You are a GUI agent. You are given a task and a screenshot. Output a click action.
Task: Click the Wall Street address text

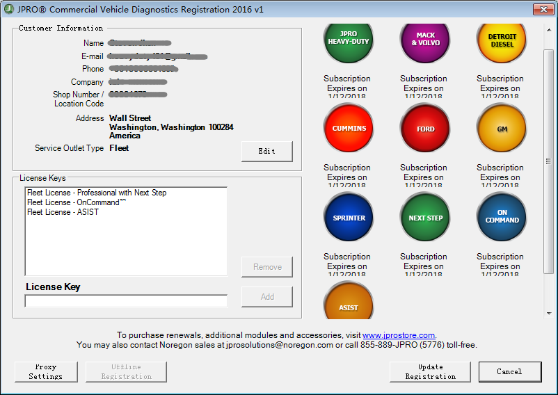click(130, 118)
